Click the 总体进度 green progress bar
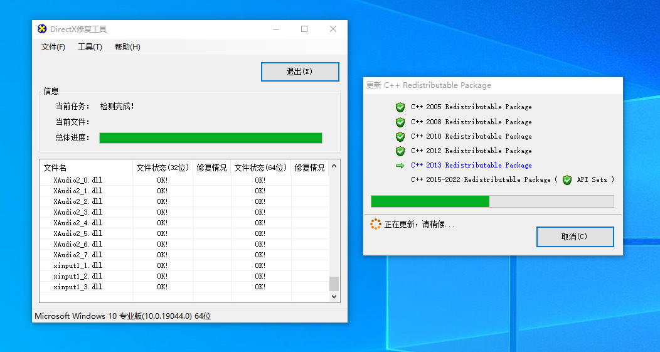This screenshot has width=660, height=352. [210, 137]
